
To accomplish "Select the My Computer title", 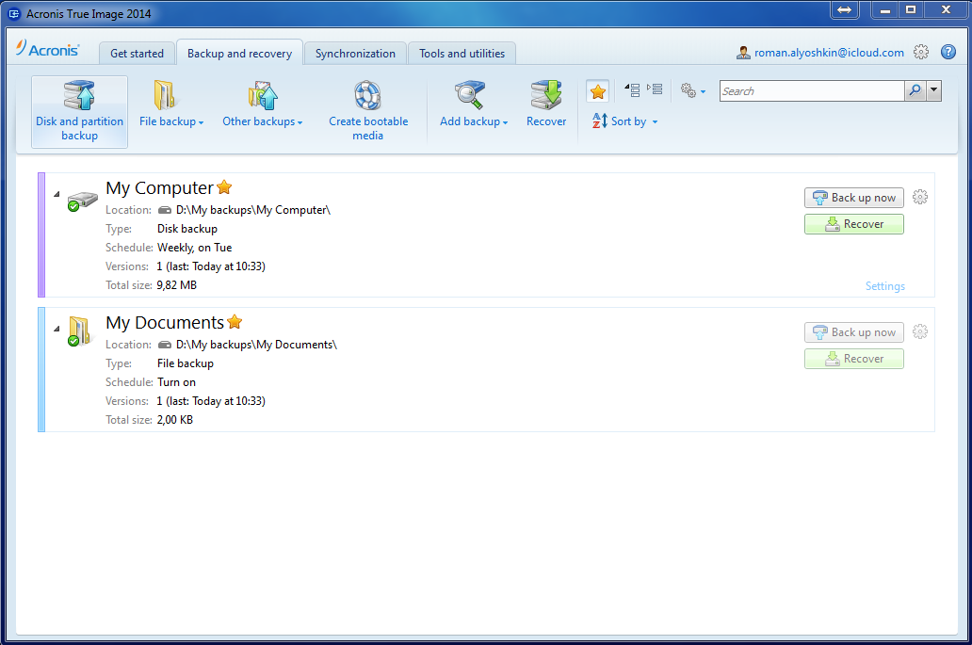I will click(159, 187).
